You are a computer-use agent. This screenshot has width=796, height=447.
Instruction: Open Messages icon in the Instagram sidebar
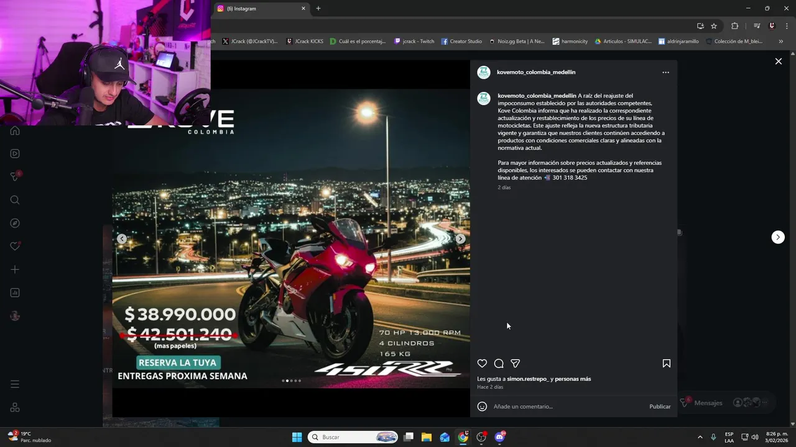tap(15, 177)
